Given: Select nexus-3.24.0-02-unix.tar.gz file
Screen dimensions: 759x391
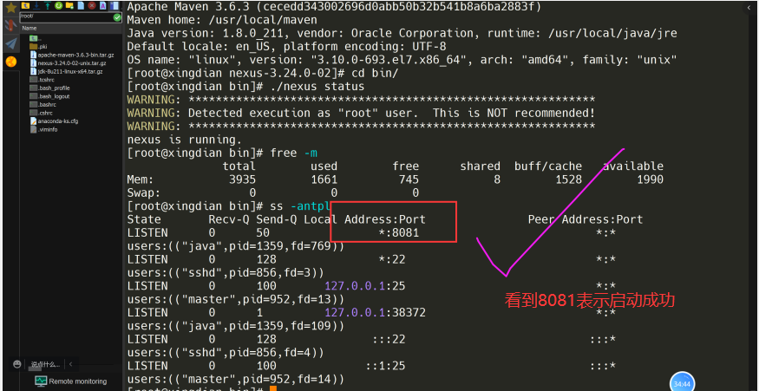Looking at the screenshot, I should pyautogui.click(x=69, y=63).
